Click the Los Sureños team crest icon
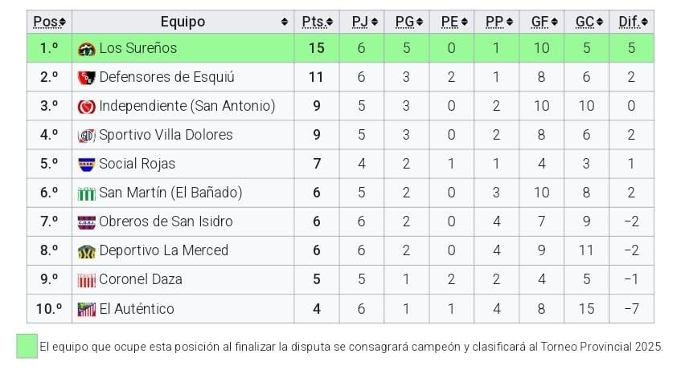The height and width of the screenshot is (378, 685). point(86,49)
